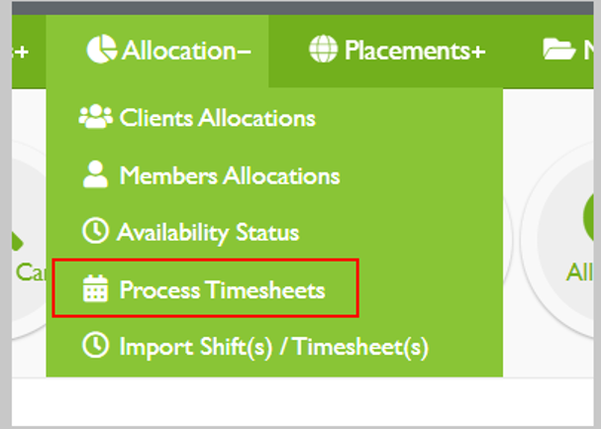Open Clients Allocations from the dropdown
Screen dimensions: 602x430
pyautogui.click(x=217, y=118)
